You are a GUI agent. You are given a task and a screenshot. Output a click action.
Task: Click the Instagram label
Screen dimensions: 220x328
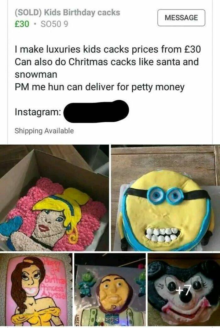pyautogui.click(x=38, y=112)
